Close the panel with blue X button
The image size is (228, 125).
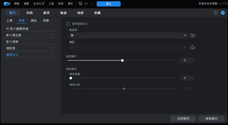coord(223,13)
